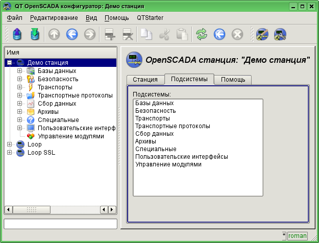Switch to the Помощь tab
Image resolution: width=319 pixels, height=243 pixels.
coord(233,80)
